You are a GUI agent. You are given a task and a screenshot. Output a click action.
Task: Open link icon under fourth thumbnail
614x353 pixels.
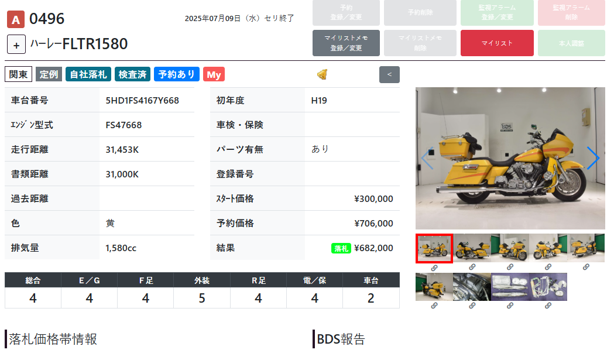pos(548,267)
